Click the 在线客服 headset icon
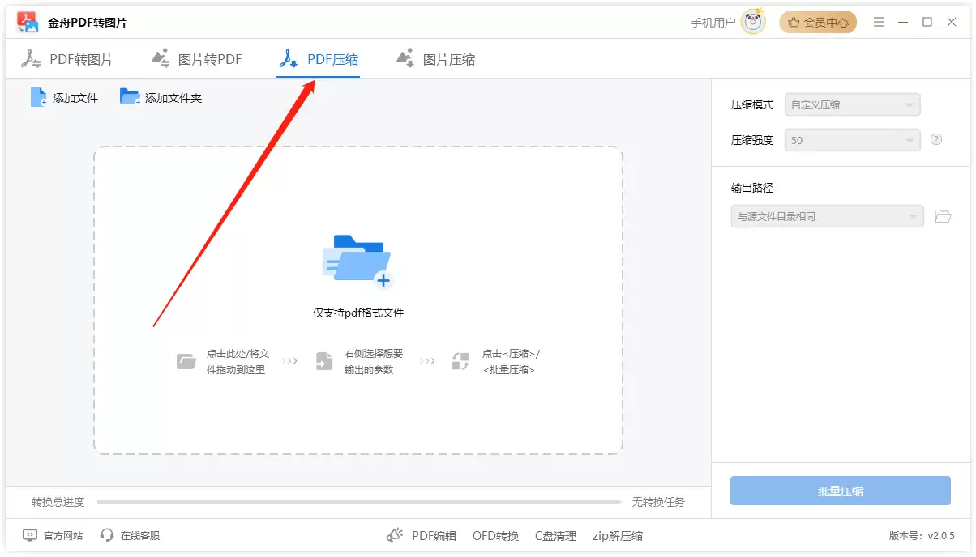976x557 pixels. pos(107,535)
